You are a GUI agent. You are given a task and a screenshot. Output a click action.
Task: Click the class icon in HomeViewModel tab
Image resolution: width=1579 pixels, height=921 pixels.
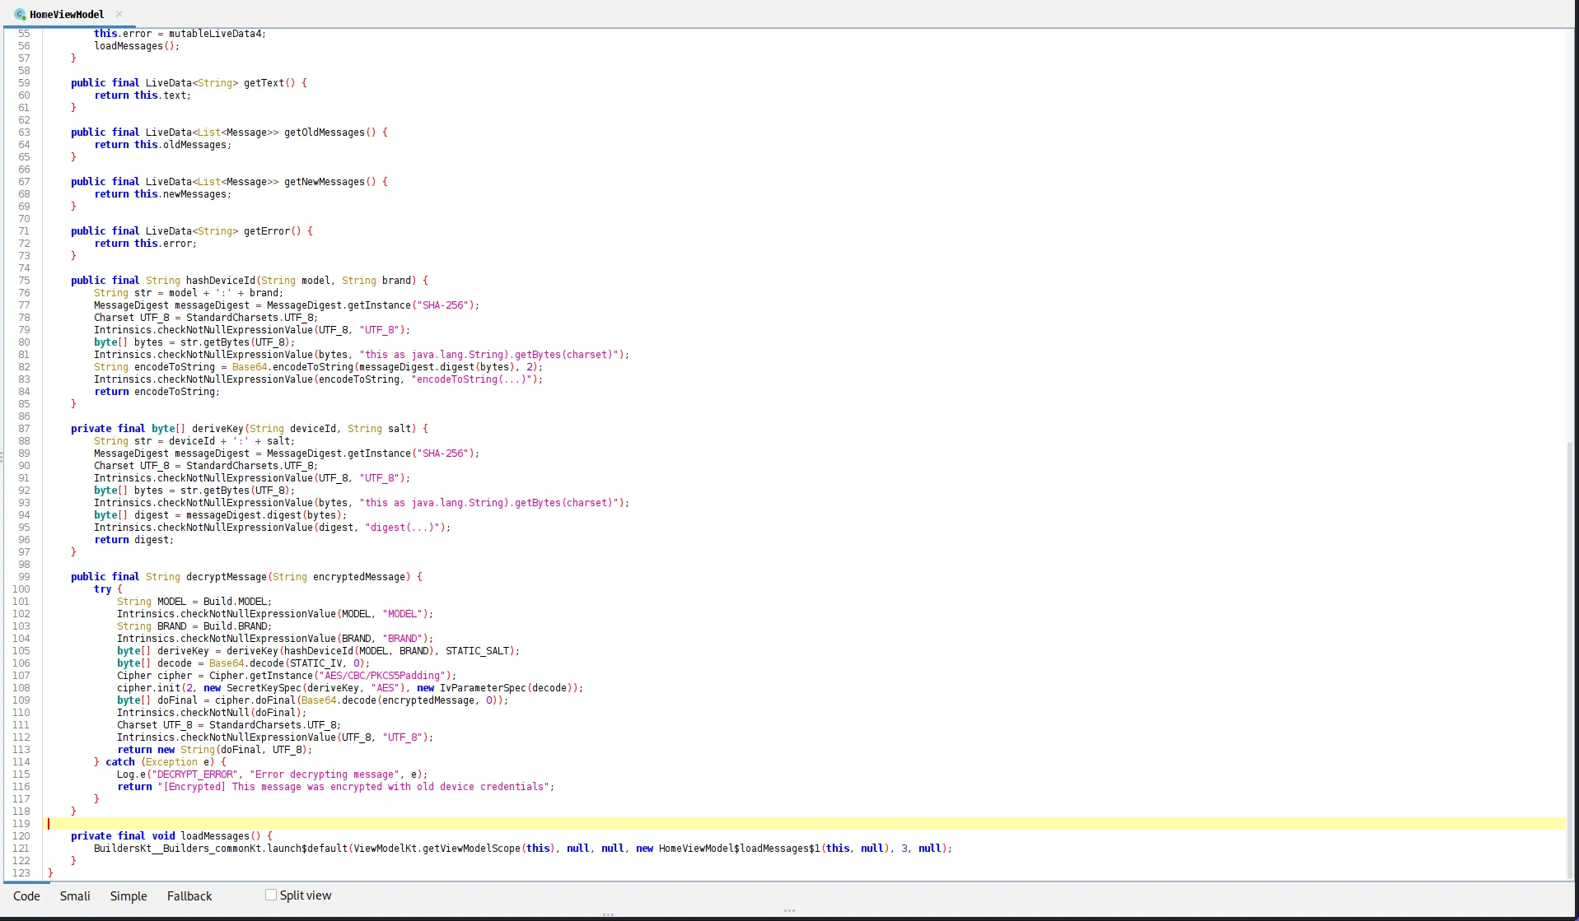20,14
